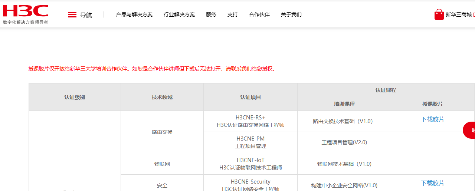
Task: Open the 导航 navigation label
Action: pos(86,15)
